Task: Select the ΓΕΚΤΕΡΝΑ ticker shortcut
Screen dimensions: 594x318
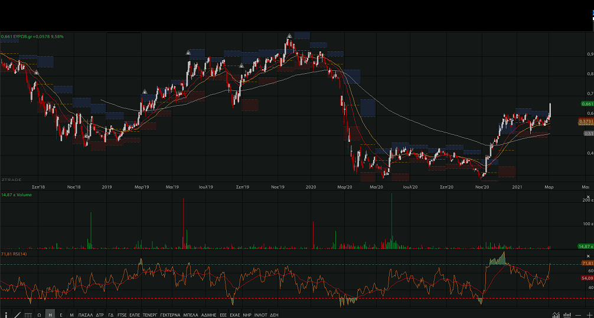Action: click(170, 314)
